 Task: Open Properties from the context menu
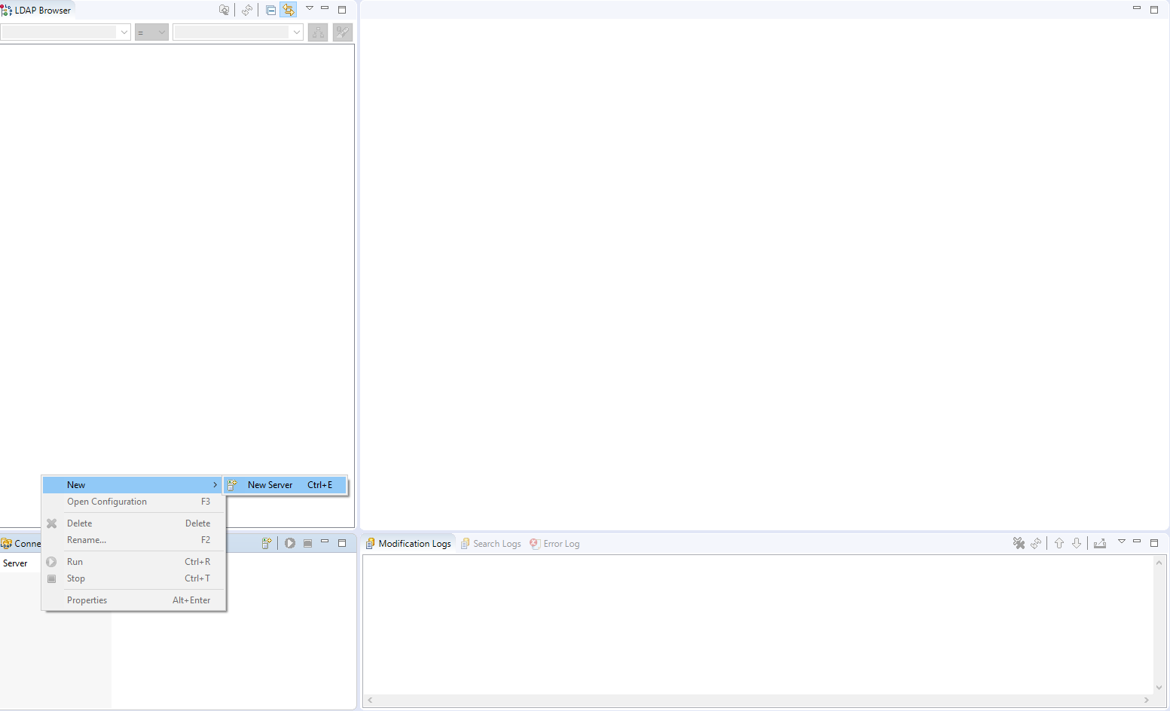coord(87,600)
